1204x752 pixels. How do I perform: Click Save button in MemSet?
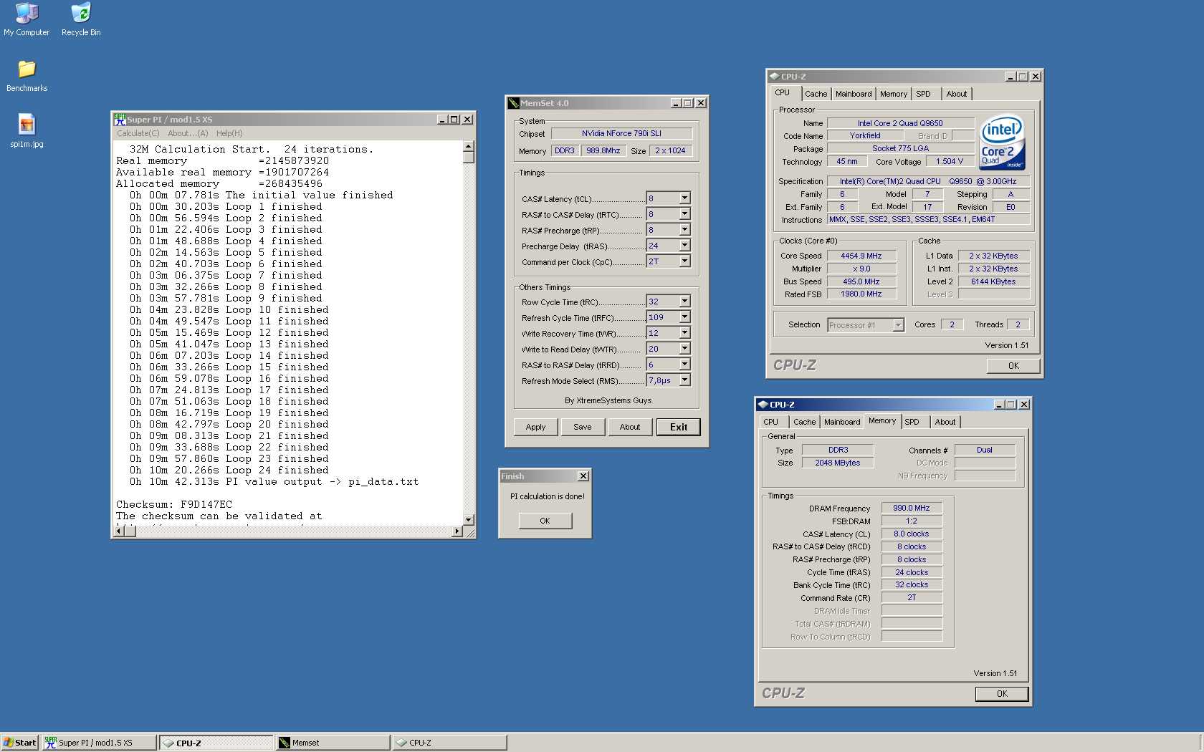(583, 427)
